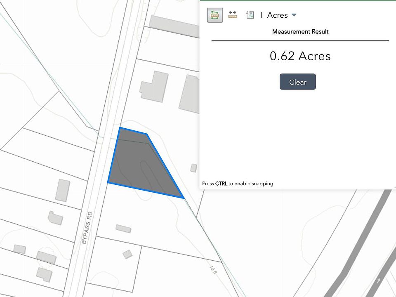The image size is (396, 297).
Task: Select the location coordinates tool
Action: (x=250, y=15)
